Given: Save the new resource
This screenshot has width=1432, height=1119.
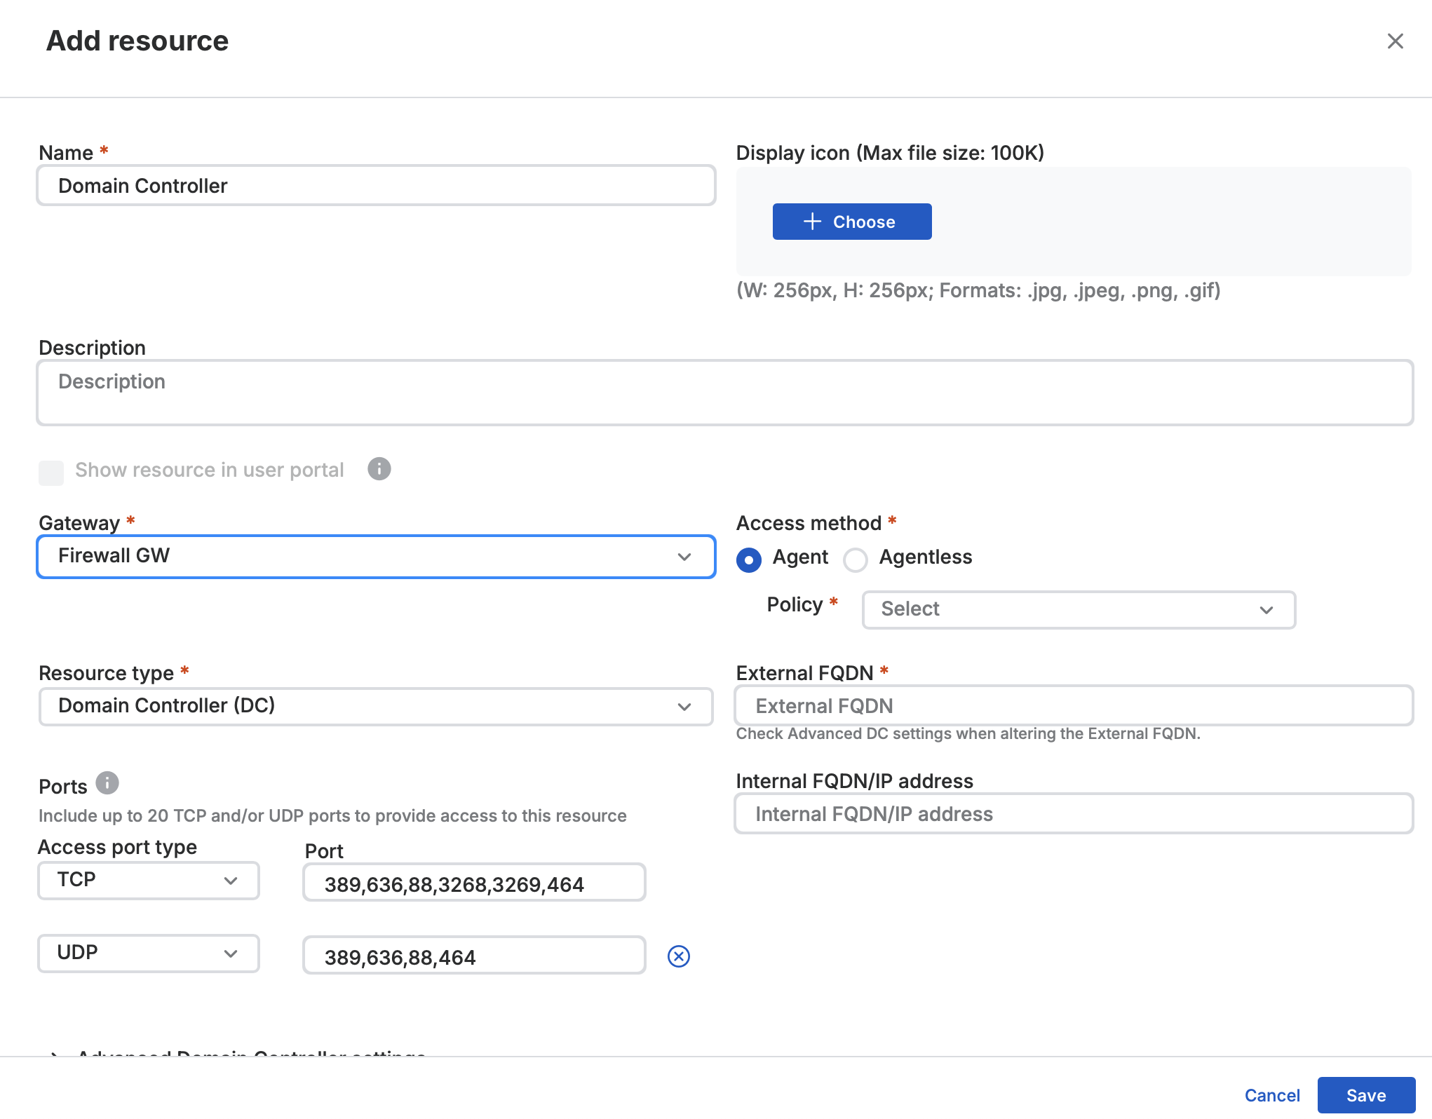Looking at the screenshot, I should 1365,1095.
